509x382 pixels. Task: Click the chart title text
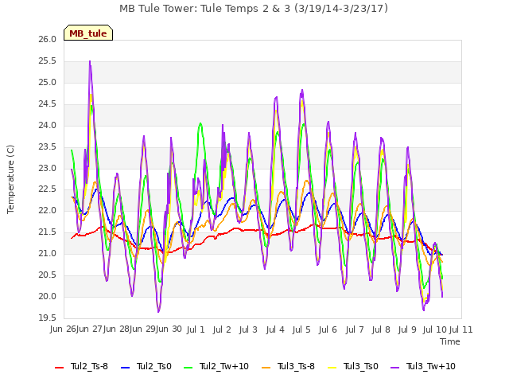tap(254, 9)
